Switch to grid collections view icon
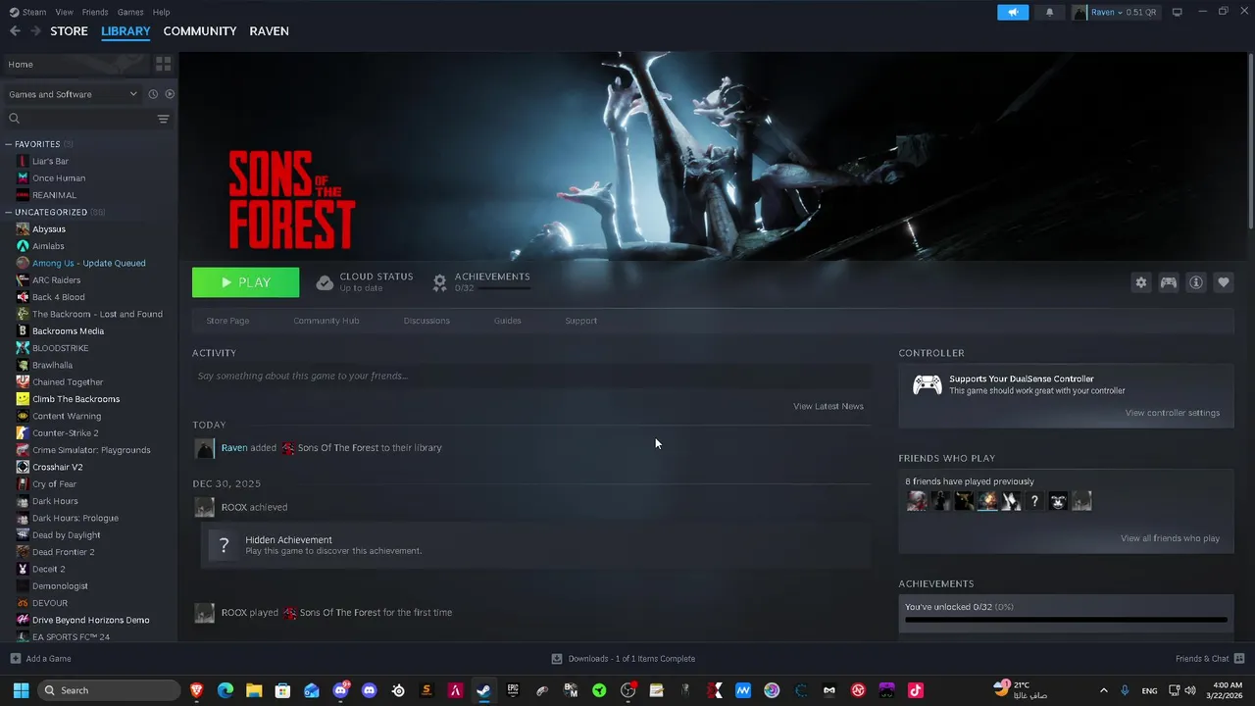The image size is (1255, 706). click(164, 64)
